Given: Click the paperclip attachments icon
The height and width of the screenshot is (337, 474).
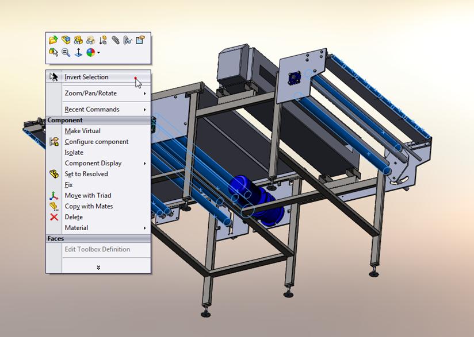Looking at the screenshot, I should (x=116, y=40).
